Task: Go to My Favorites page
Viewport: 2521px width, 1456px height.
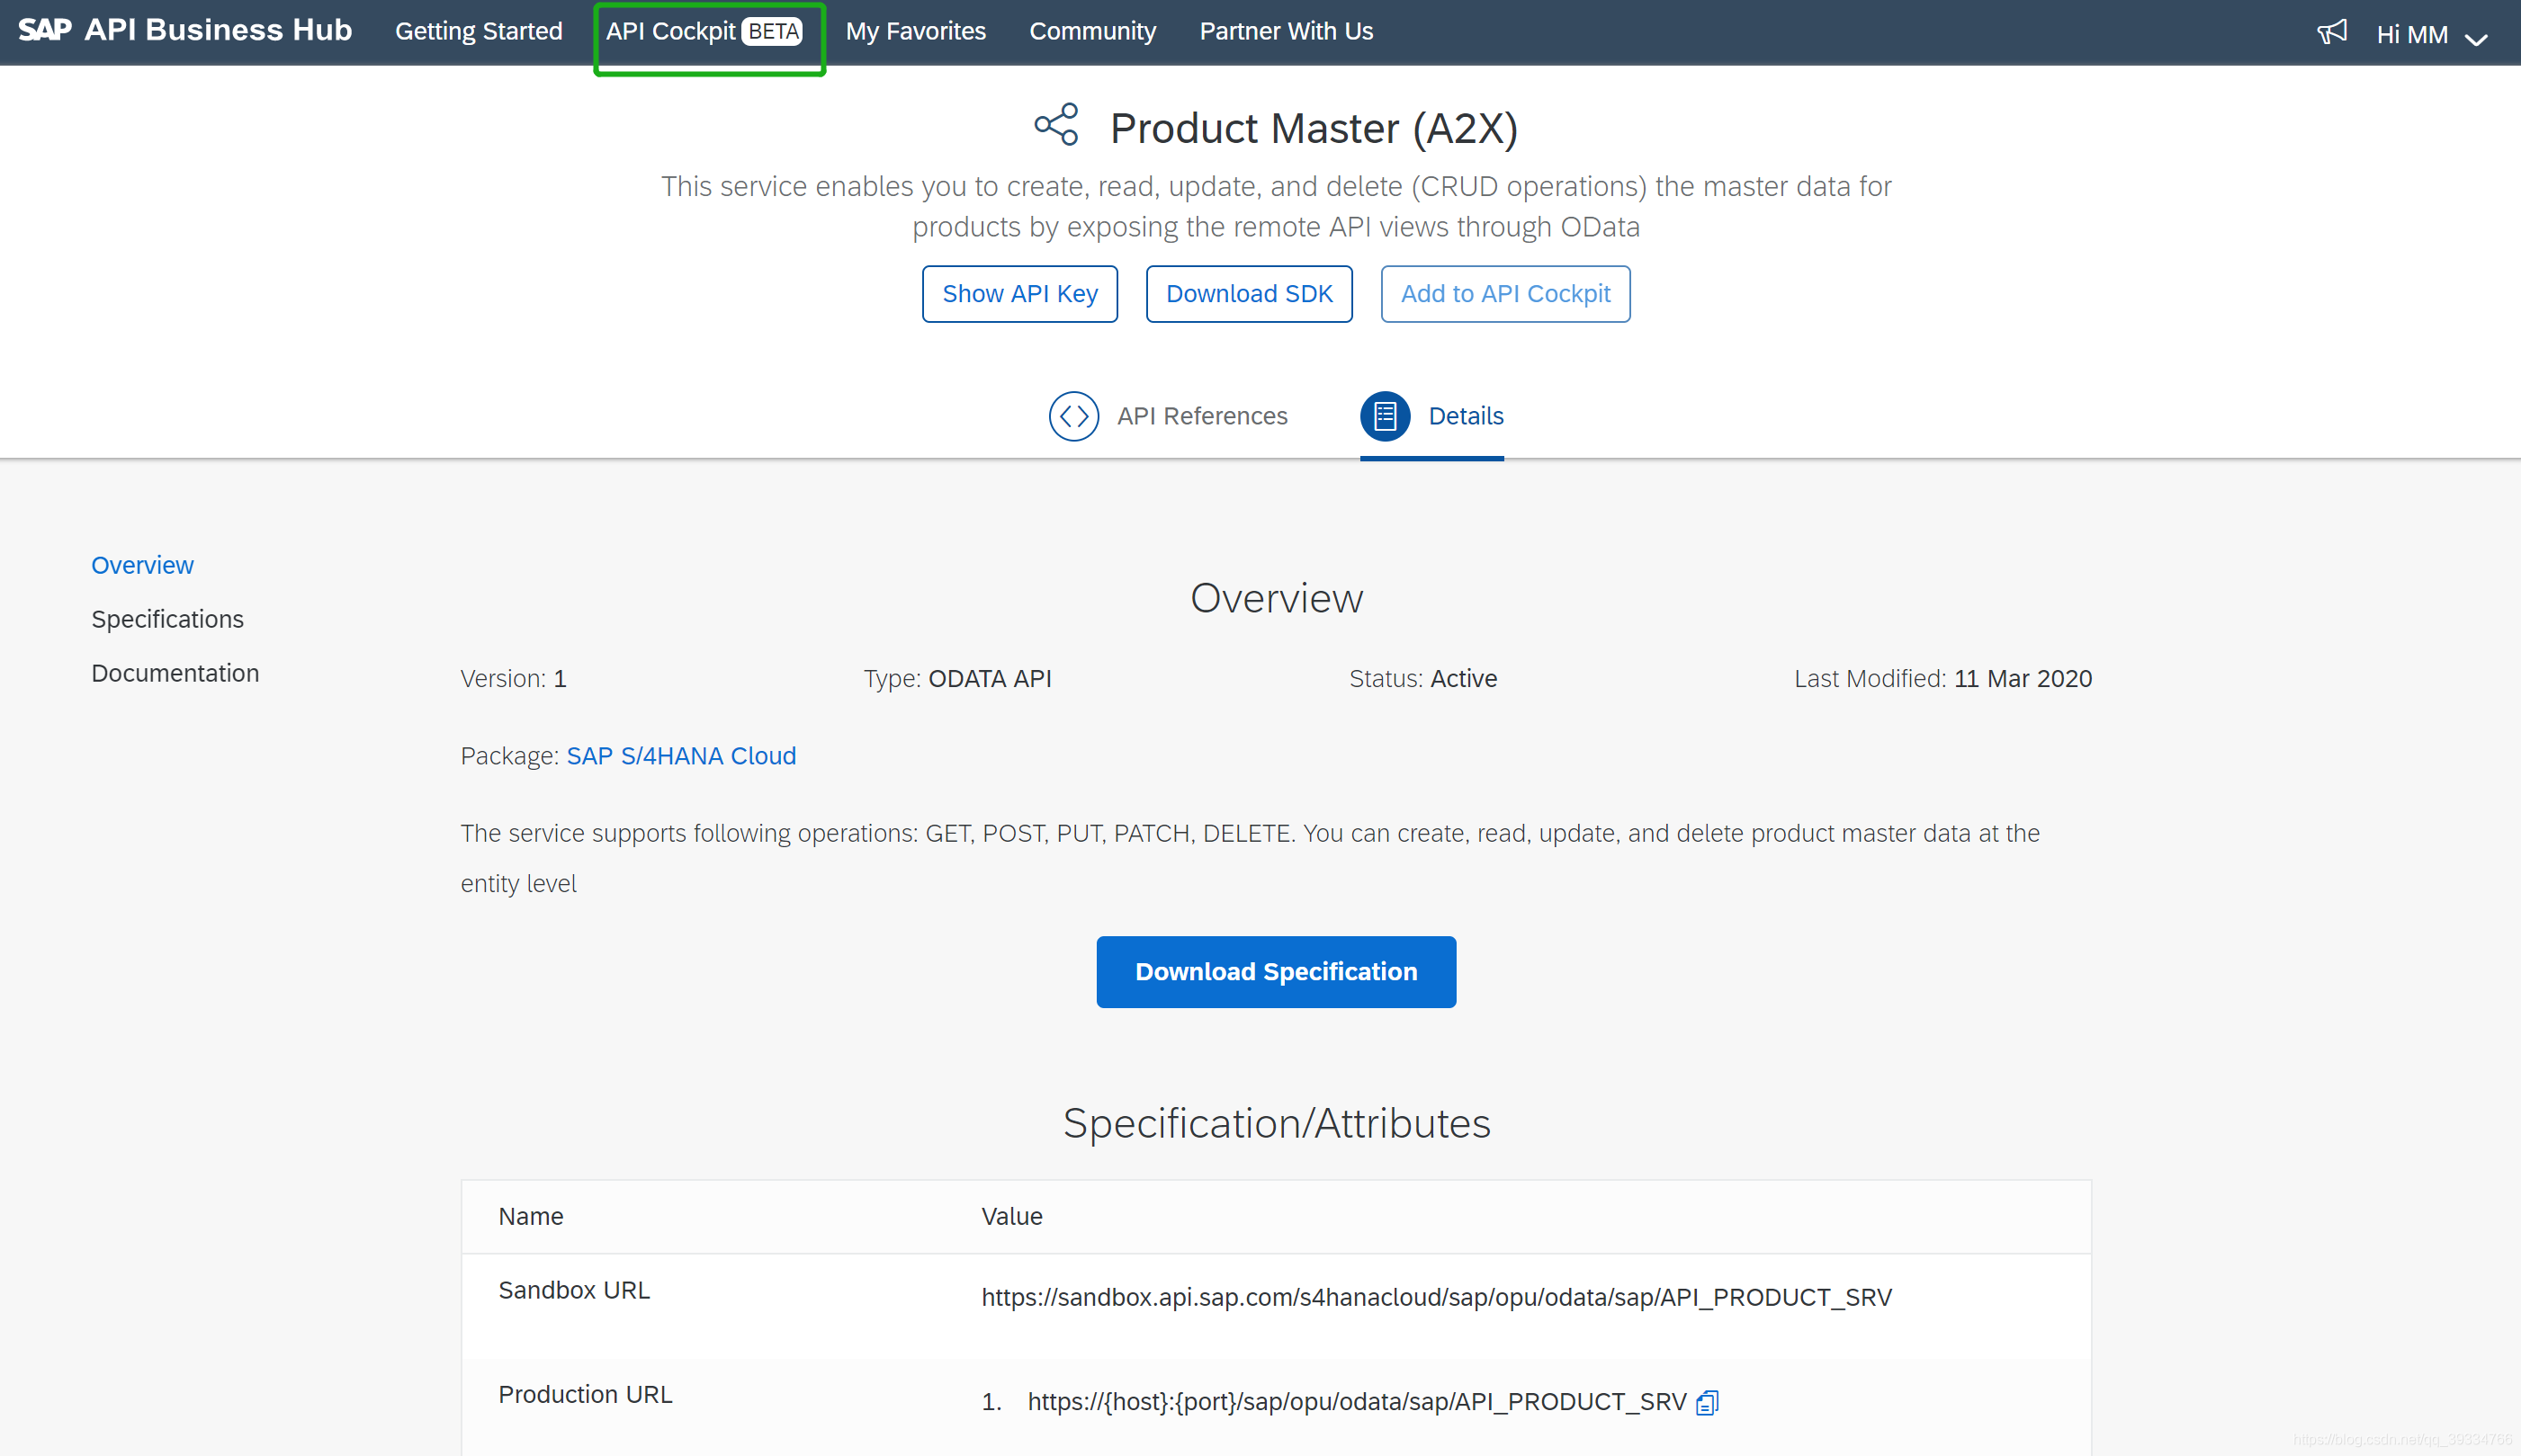Action: coord(915,32)
